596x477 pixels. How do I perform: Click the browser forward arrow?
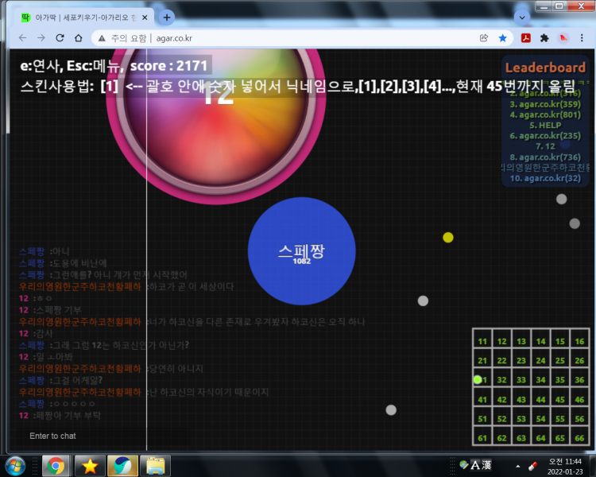coord(41,38)
